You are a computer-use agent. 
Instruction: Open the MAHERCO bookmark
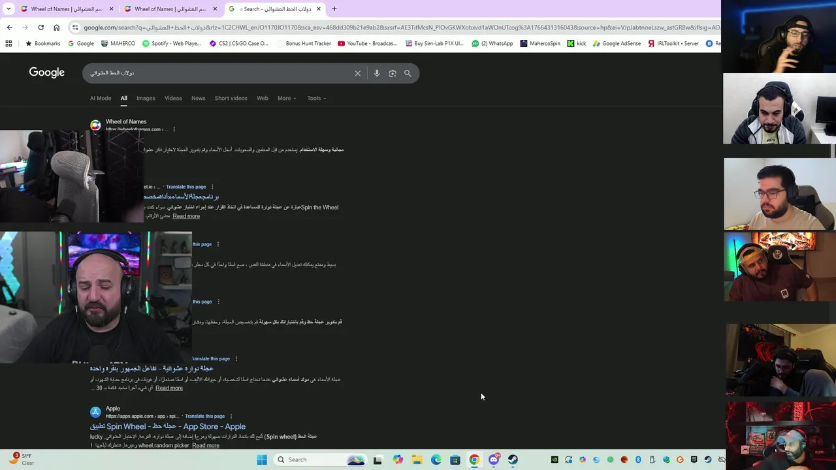point(118,44)
